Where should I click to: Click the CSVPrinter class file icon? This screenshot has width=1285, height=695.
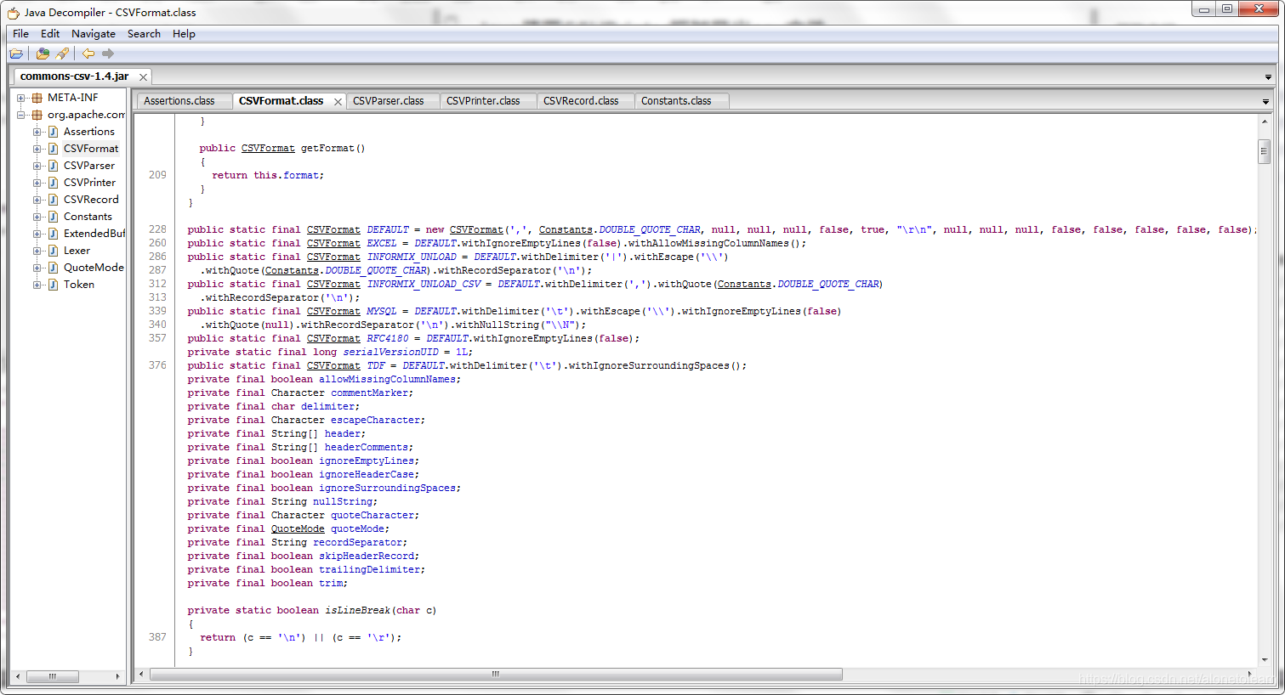53,183
